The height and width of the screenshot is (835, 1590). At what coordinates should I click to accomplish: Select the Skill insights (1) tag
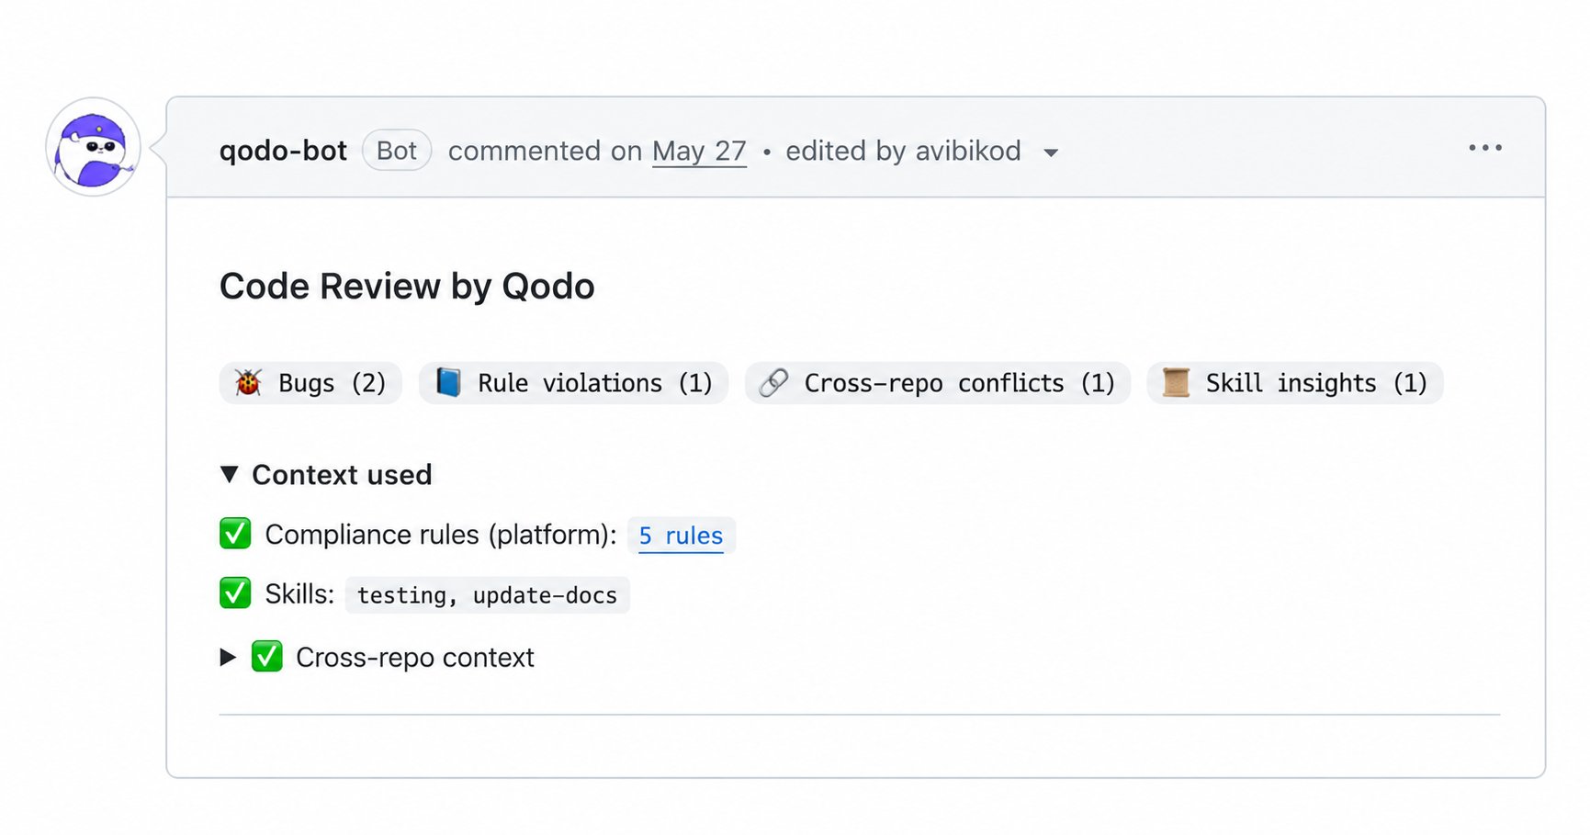(x=1294, y=383)
